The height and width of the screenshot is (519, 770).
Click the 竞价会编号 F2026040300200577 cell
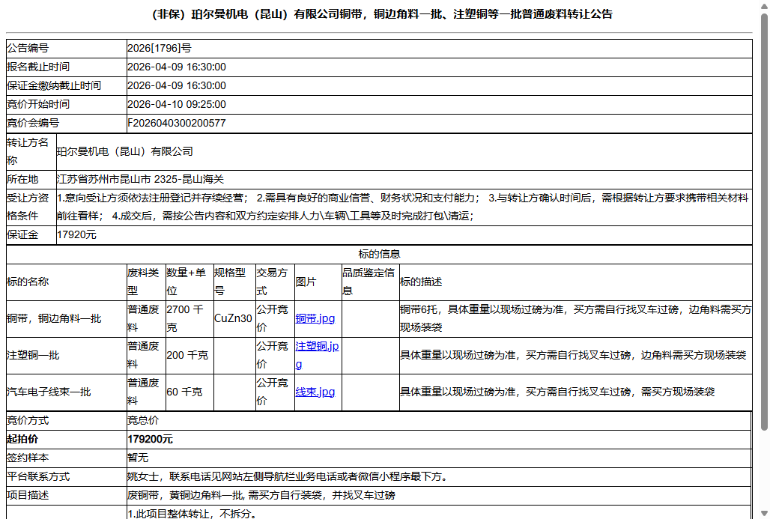pos(182,123)
